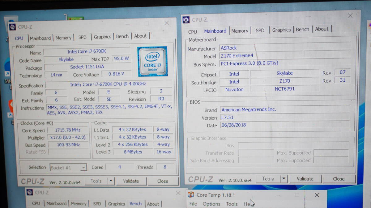
Task: Click Validate button in left CPU-Z window
Action: (x=131, y=181)
